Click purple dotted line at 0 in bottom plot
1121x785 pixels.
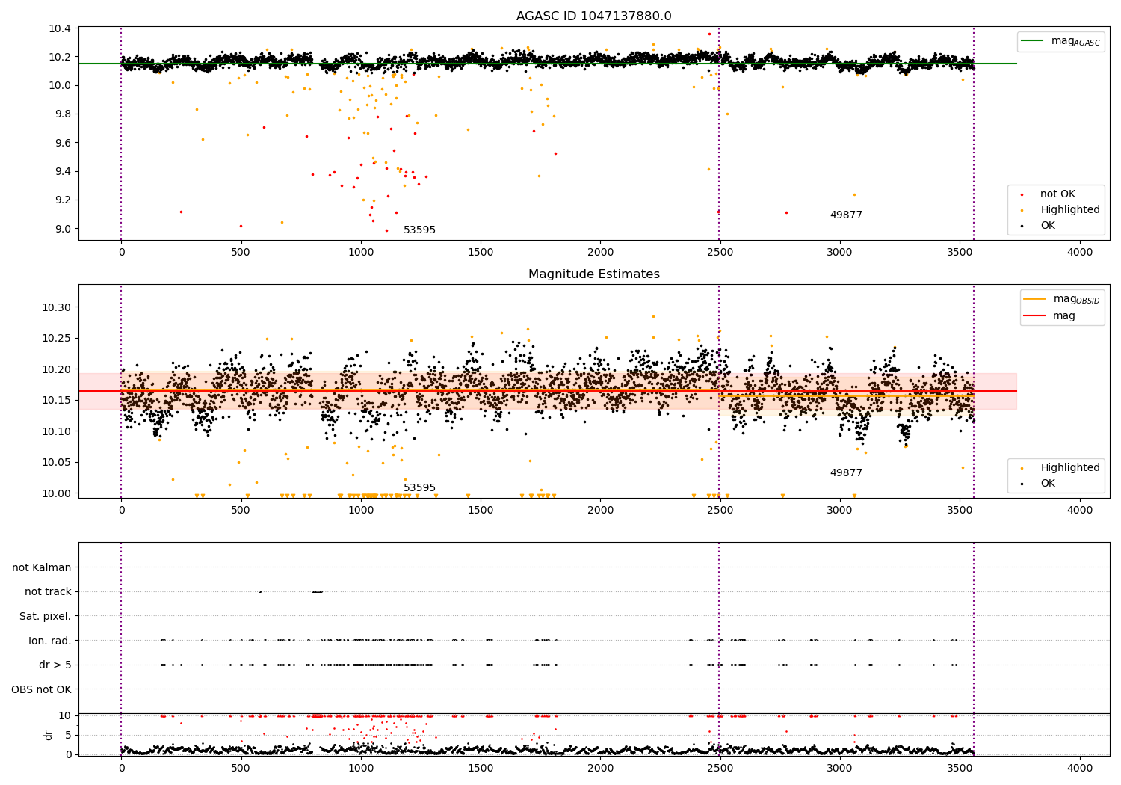click(121, 649)
